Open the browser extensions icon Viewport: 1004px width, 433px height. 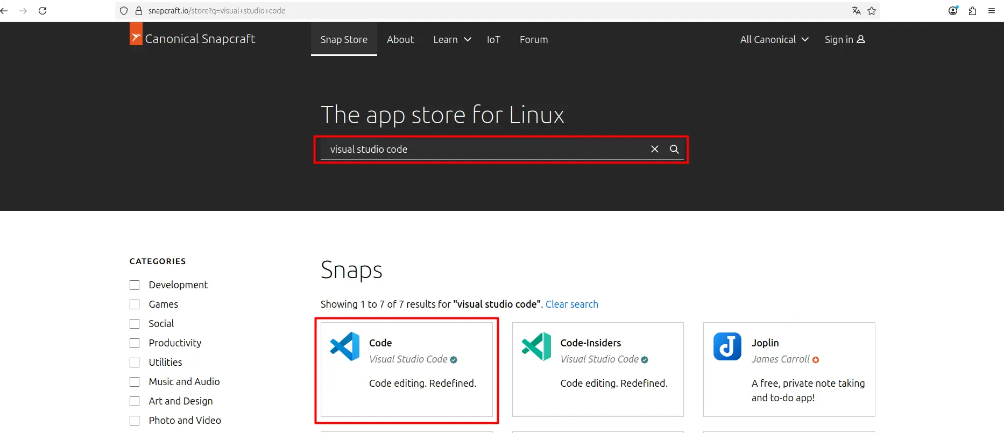[x=972, y=11]
